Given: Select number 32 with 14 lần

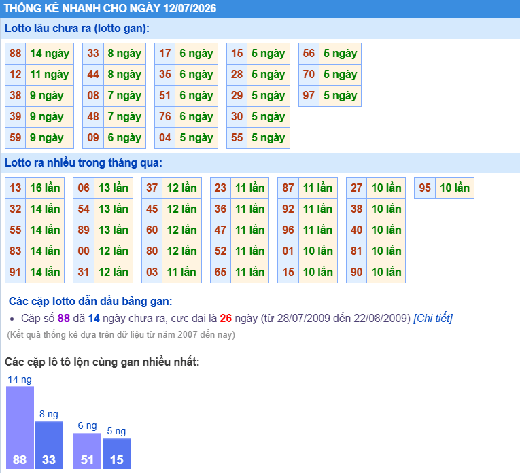Looking at the screenshot, I should pos(15,209).
